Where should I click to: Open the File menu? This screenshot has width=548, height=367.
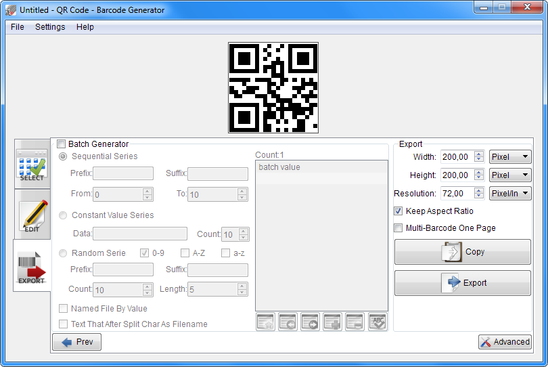[x=18, y=27]
